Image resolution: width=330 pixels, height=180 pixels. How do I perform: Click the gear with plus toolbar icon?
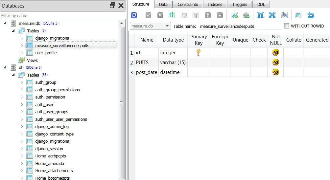(246, 15)
